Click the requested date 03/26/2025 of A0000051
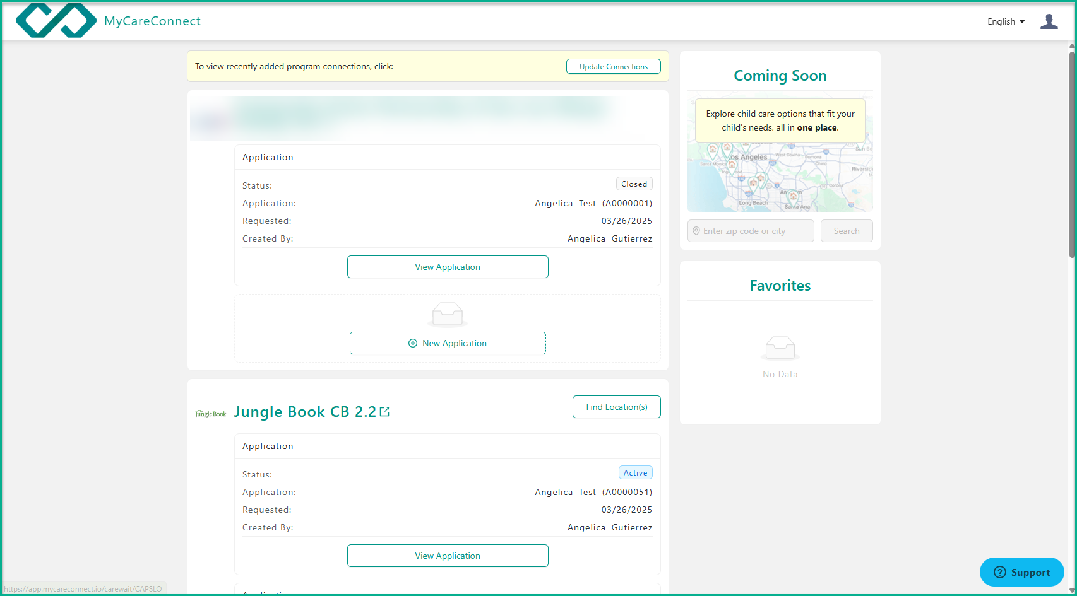Screen dimensions: 1077x596 coord(626,510)
